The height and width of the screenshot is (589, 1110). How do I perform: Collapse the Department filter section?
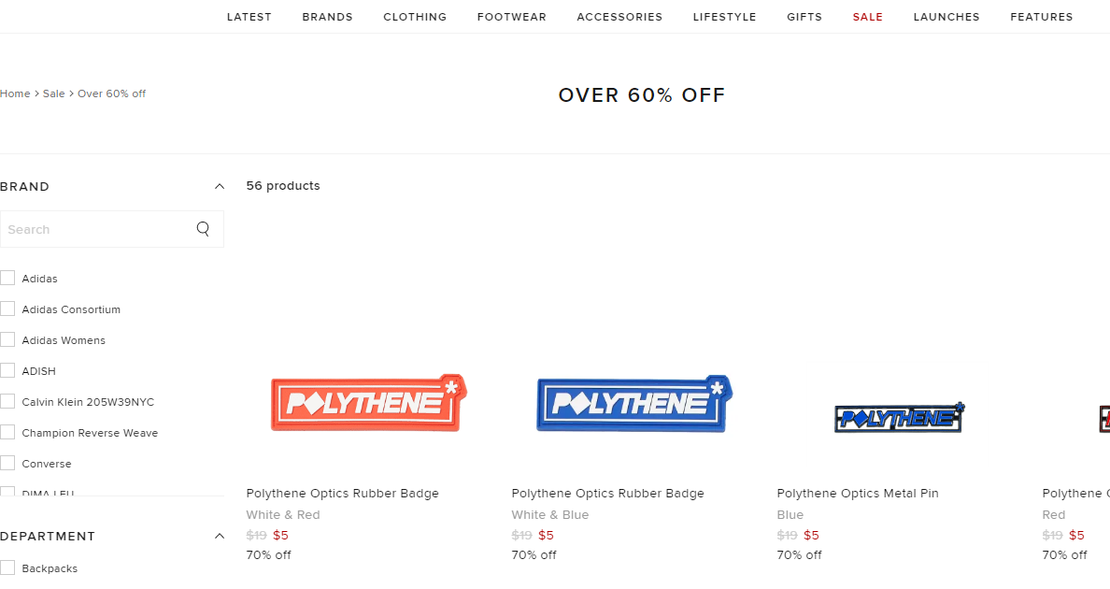tap(220, 537)
